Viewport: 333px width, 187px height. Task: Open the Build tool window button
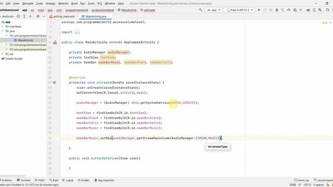(x=54, y=180)
